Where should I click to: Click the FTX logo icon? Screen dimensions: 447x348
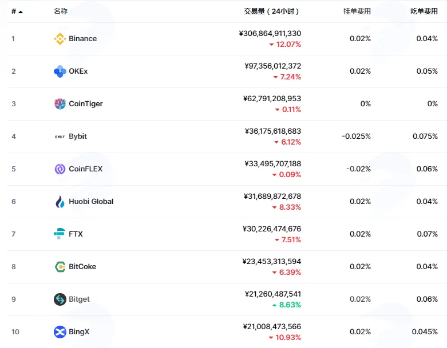(x=60, y=234)
